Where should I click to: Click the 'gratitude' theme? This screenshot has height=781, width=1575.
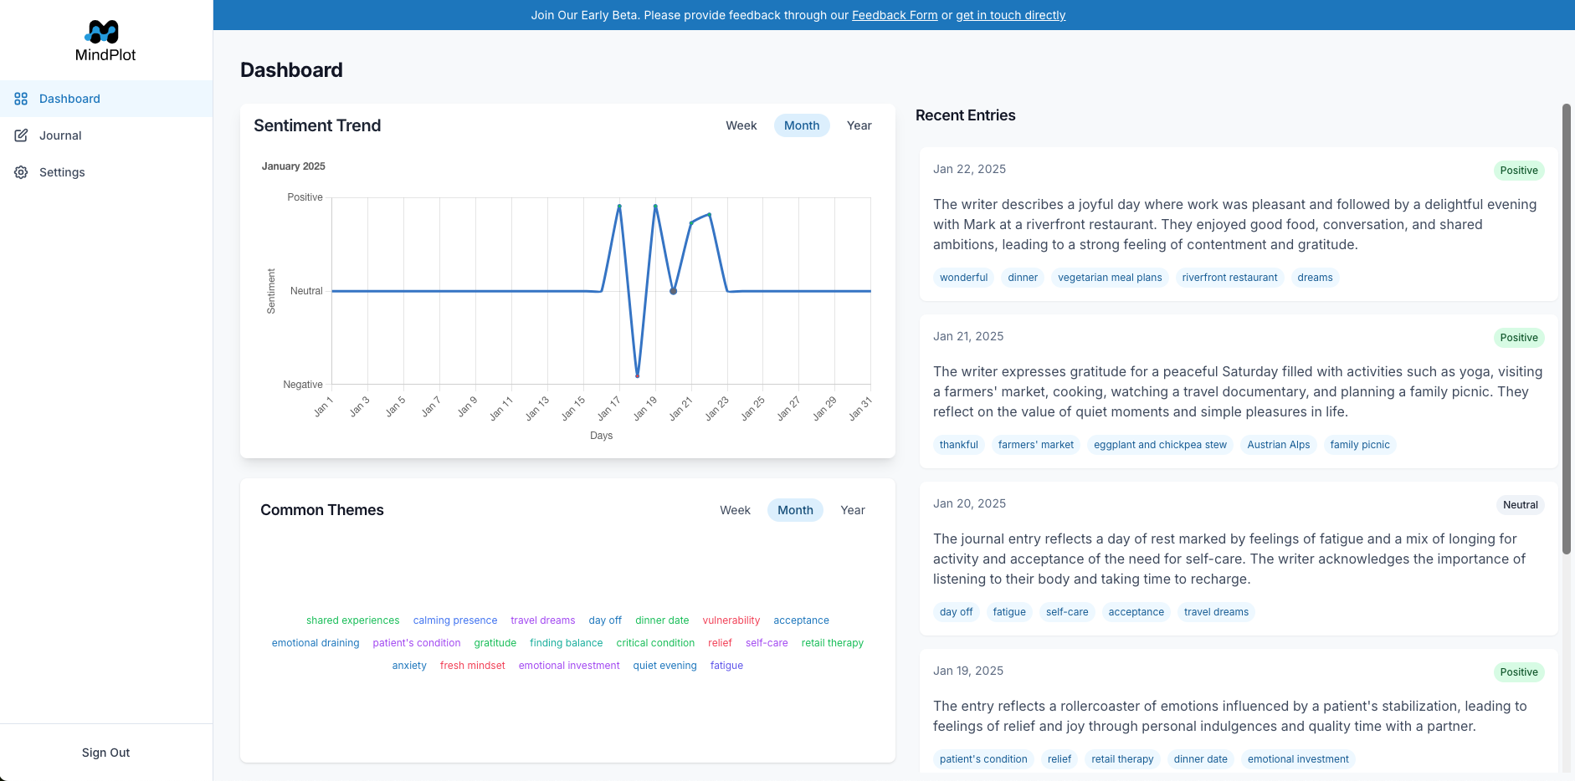[495, 643]
